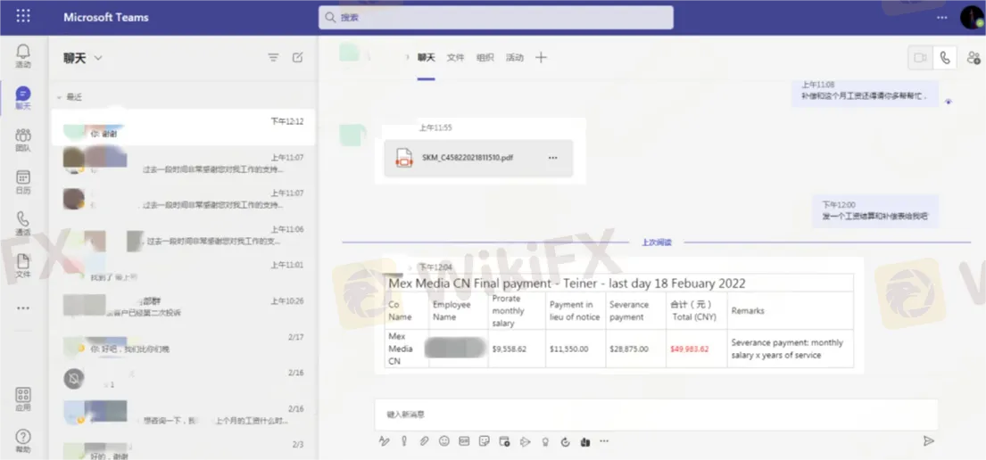The height and width of the screenshot is (460, 986).
Task: Open the chat dated 2/3
Action: pyautogui.click(x=183, y=450)
